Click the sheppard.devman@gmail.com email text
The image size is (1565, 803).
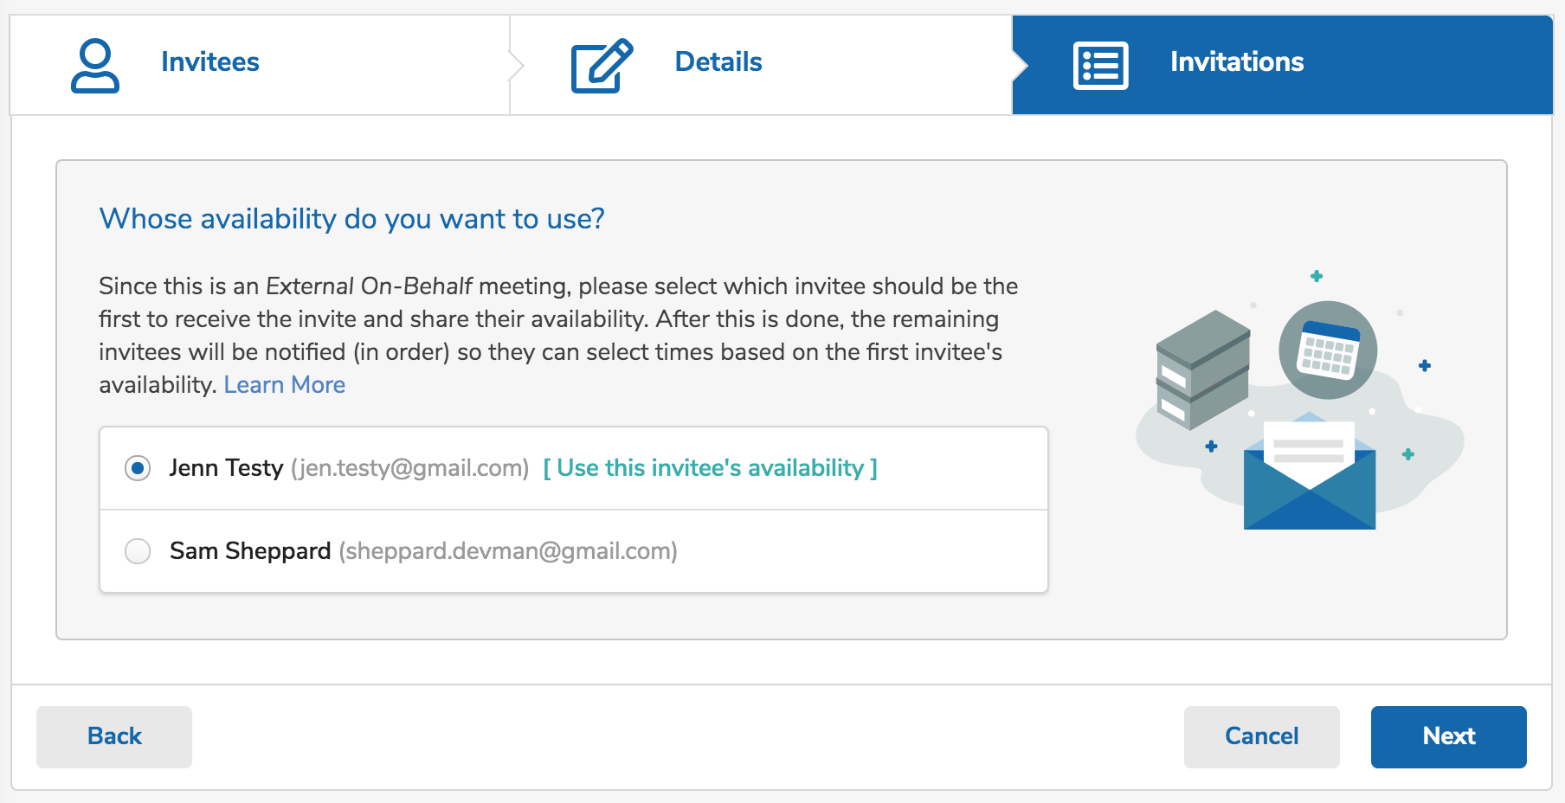[x=508, y=551]
